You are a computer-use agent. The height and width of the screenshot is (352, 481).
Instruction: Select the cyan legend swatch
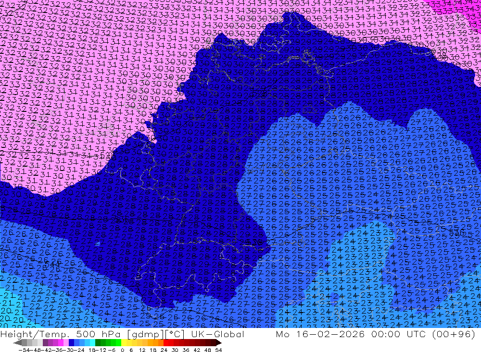[x=92, y=343]
